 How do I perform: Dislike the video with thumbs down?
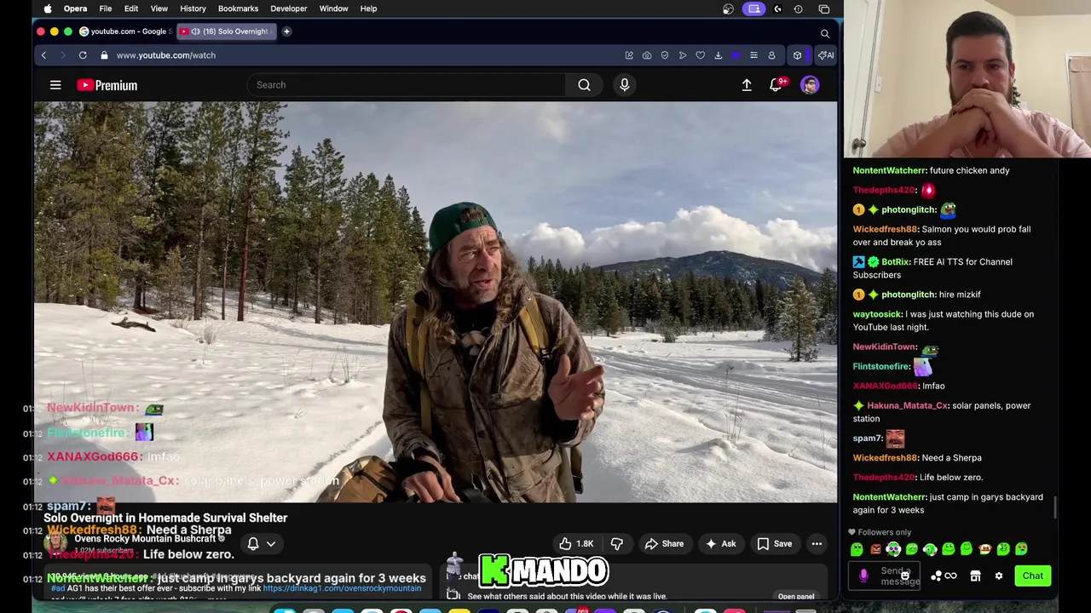[617, 544]
